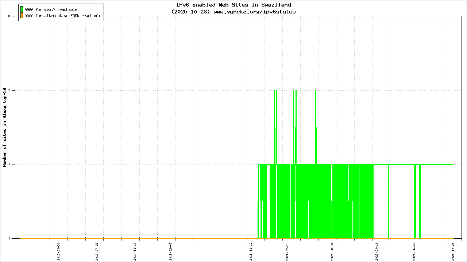
Task: Select 'AAAA for www.* reachable' legend label
Action: click(x=51, y=9)
